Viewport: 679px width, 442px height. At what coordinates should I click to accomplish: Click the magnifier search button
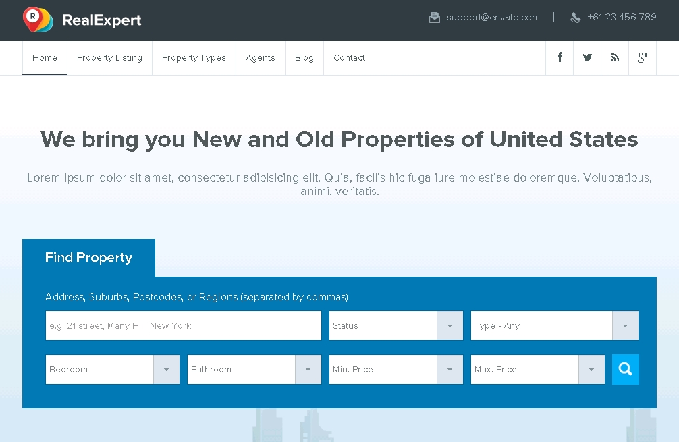[x=625, y=369]
